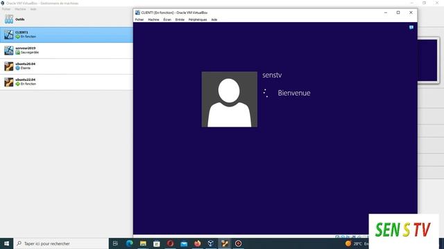Switch to the running VM taskbar icon
Image resolution: width=444 pixels, height=249 pixels.
point(225,243)
